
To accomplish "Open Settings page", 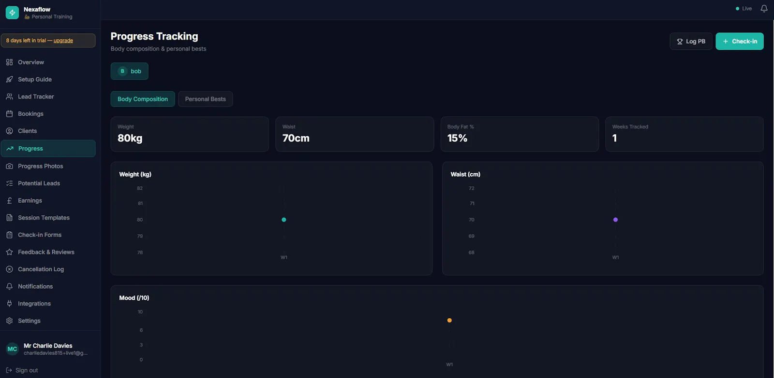I will pyautogui.click(x=48, y=321).
